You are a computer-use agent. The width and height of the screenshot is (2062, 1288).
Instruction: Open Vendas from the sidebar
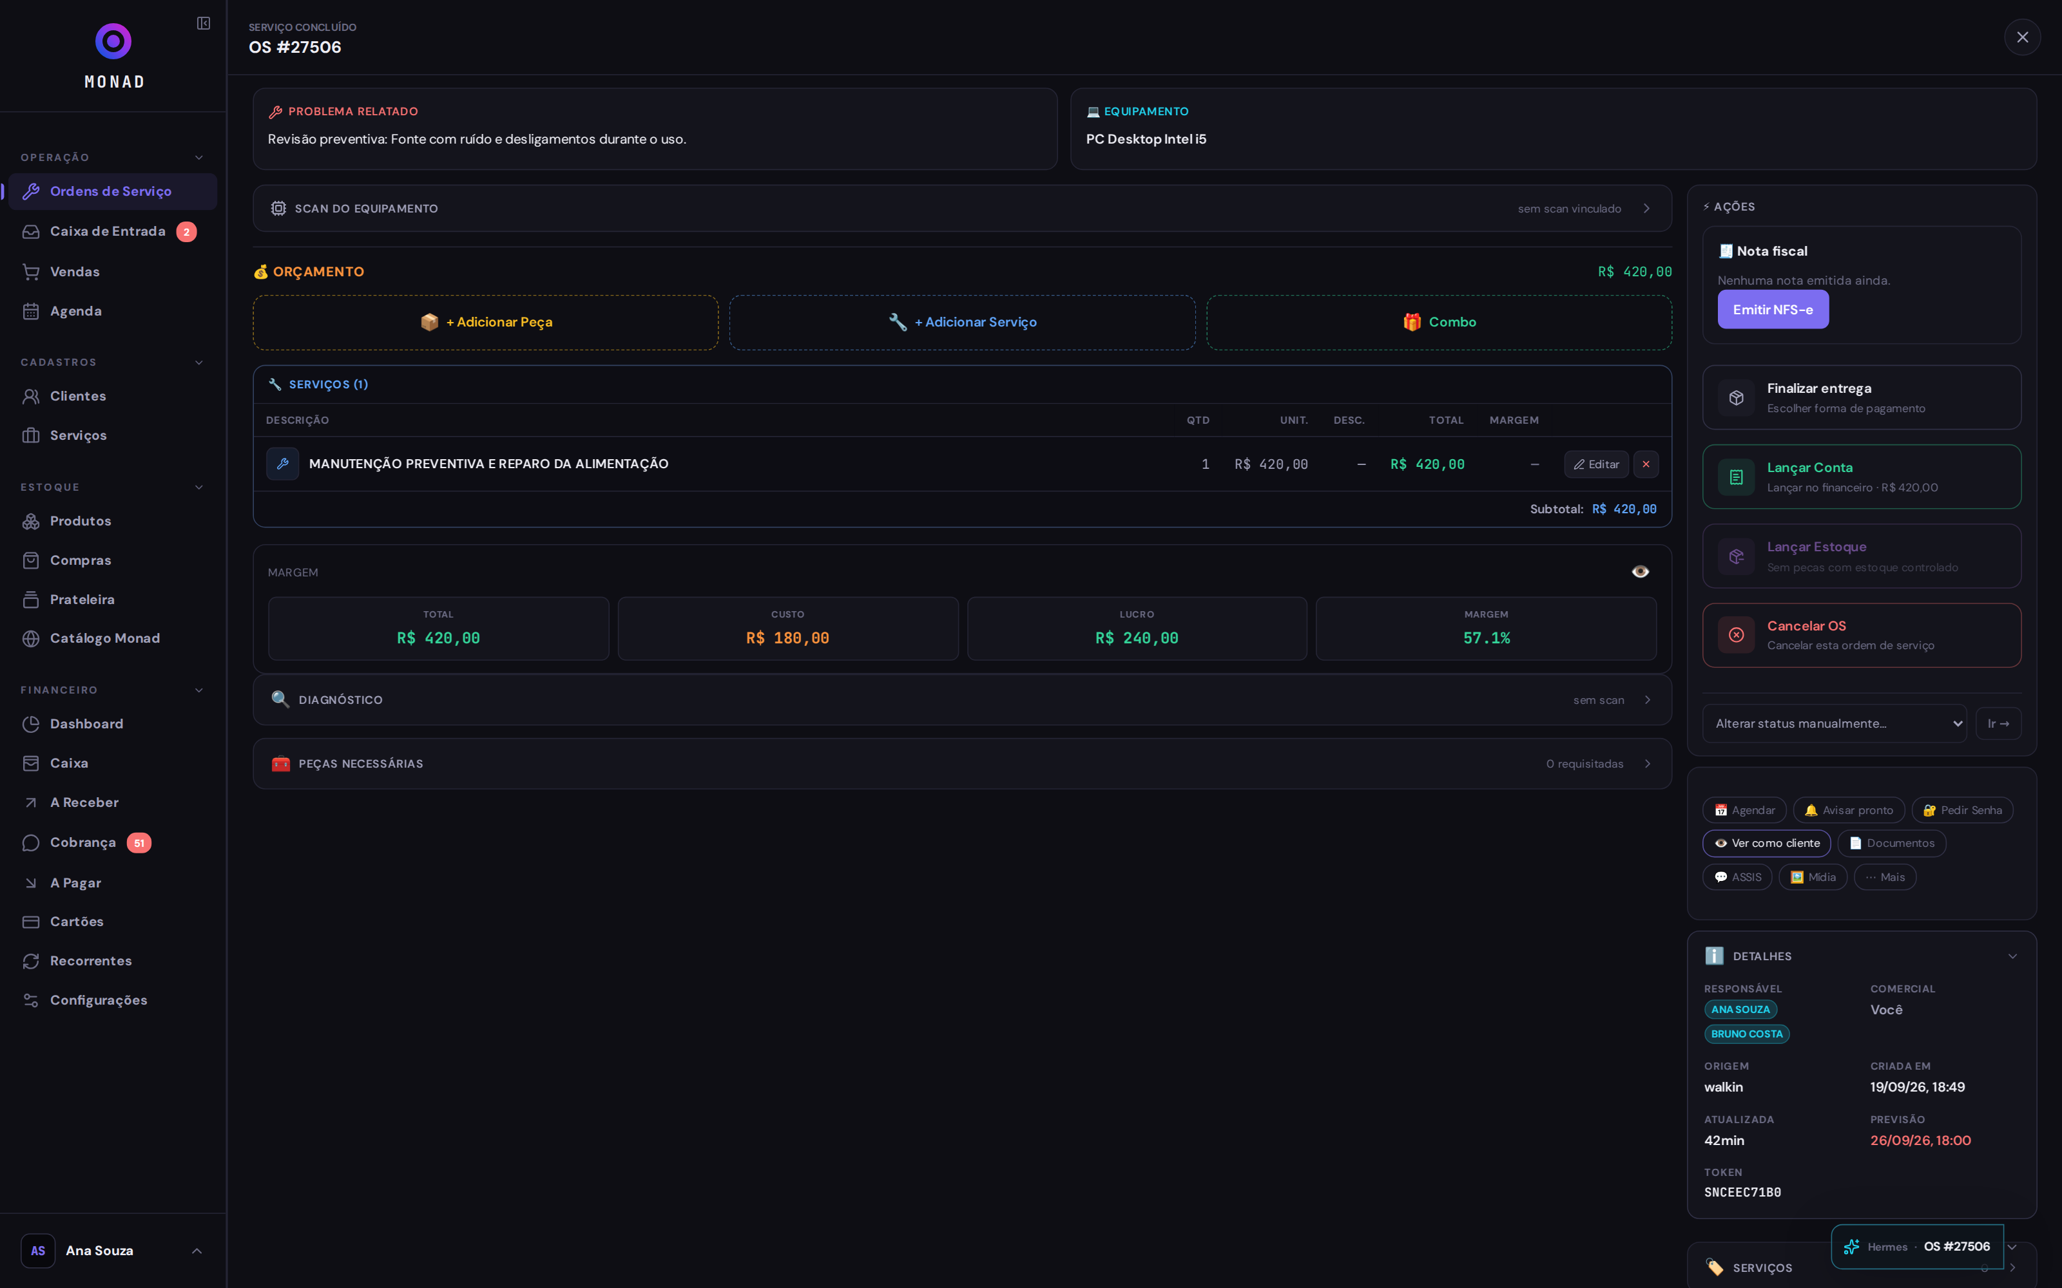tap(113, 272)
